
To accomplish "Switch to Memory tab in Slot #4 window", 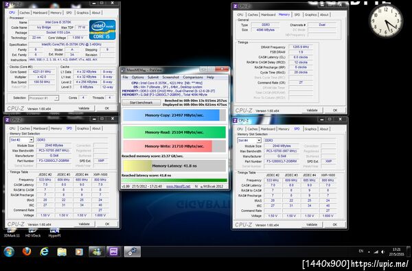I will pyautogui.click(x=284, y=129).
